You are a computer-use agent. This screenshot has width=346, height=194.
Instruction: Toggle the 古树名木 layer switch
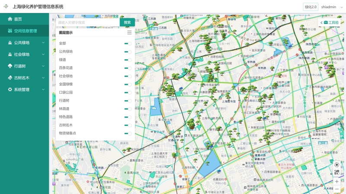(x=128, y=125)
